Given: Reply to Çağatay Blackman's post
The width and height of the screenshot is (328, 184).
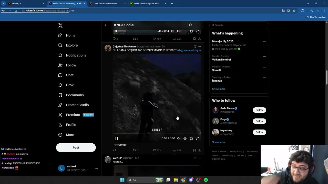Looking at the screenshot, I should (x=114, y=150).
